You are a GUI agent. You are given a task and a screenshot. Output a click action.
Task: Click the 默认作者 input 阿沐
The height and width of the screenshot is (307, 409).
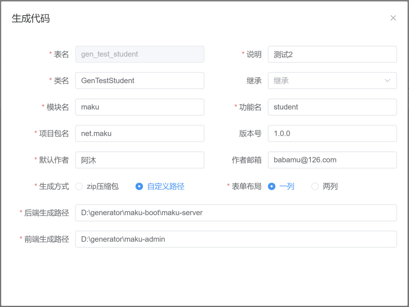[140, 160]
